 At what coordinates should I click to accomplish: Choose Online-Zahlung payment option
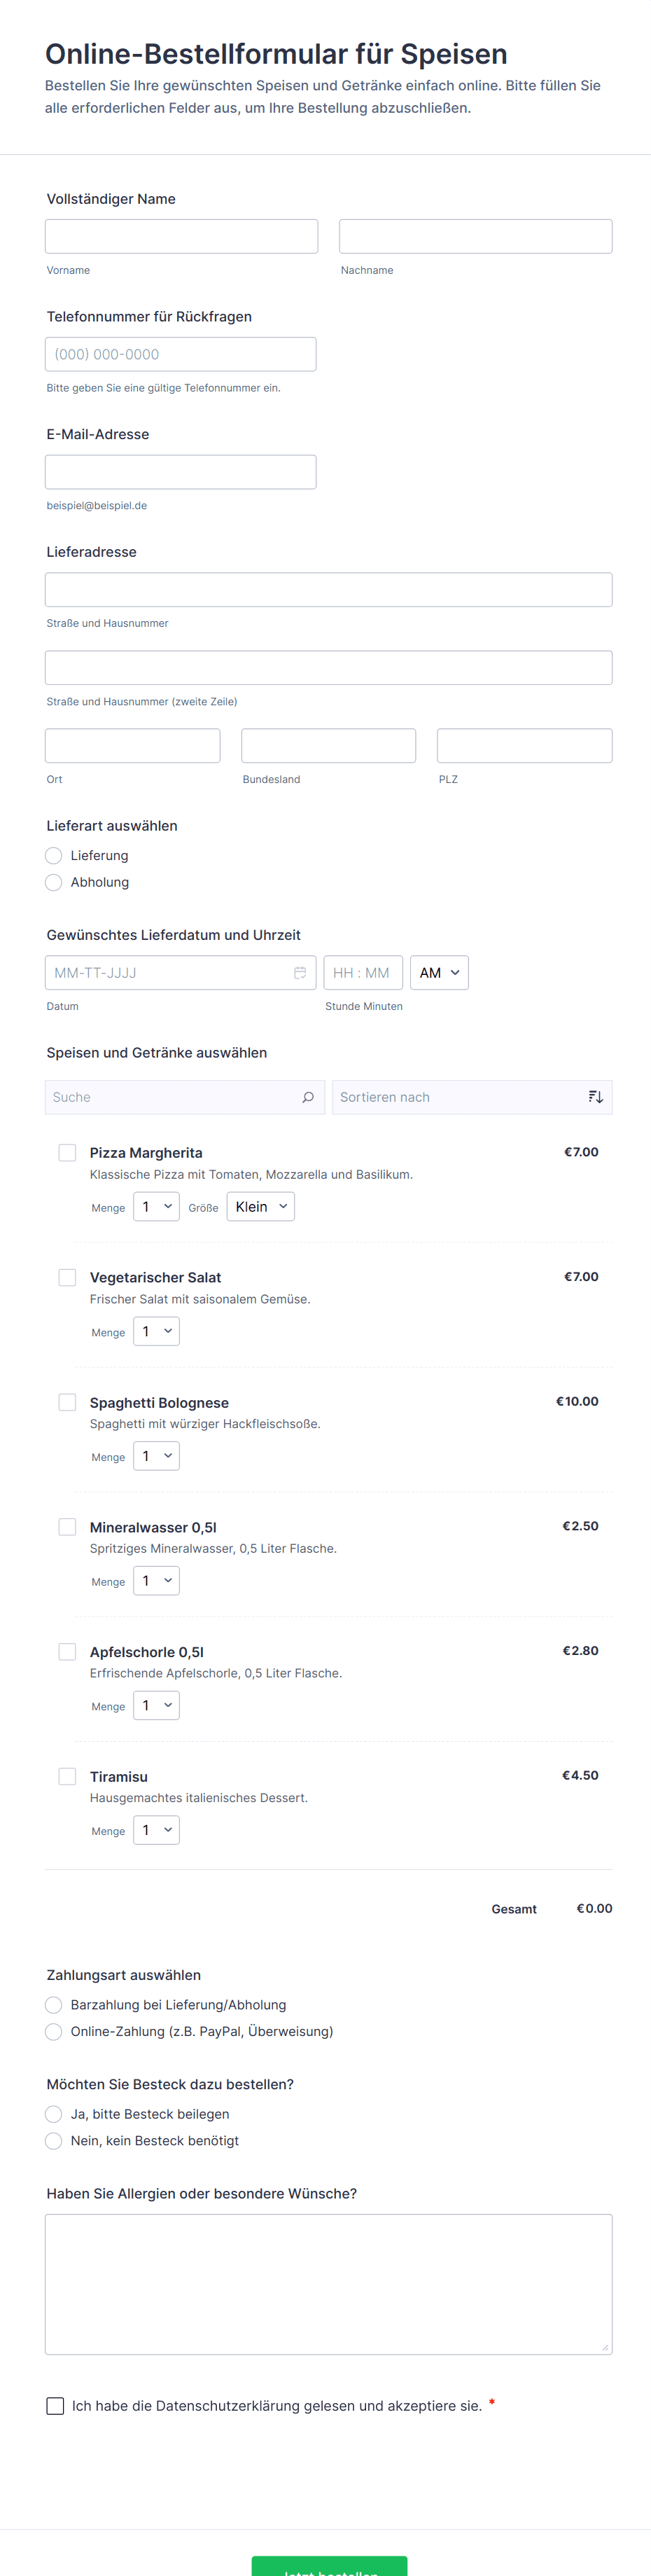click(54, 2031)
